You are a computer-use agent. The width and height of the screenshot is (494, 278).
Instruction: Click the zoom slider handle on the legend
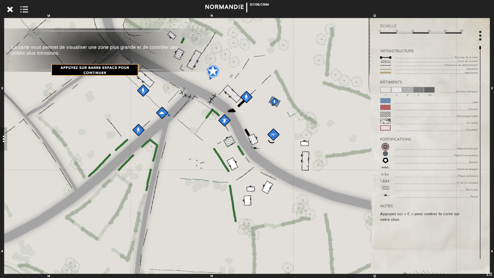click(480, 48)
